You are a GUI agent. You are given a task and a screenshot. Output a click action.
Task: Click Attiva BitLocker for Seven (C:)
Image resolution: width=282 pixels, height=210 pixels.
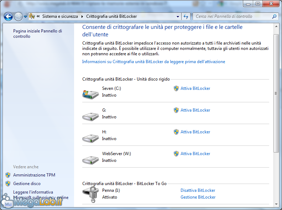pos(195,88)
